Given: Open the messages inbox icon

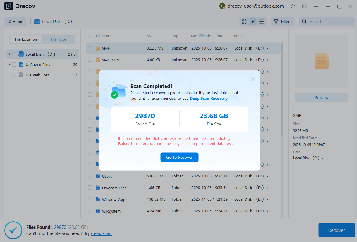Looking at the screenshot, I should [304, 6].
